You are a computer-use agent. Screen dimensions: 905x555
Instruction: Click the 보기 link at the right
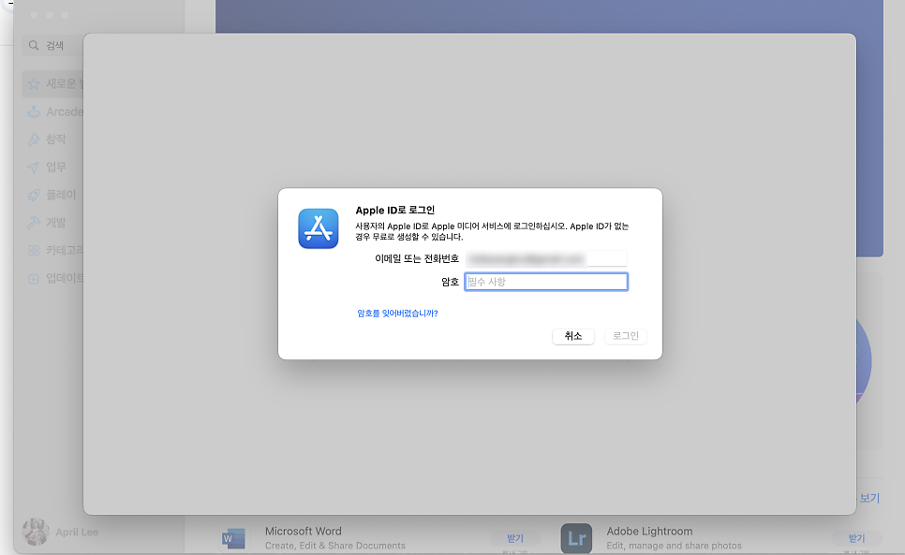point(869,498)
